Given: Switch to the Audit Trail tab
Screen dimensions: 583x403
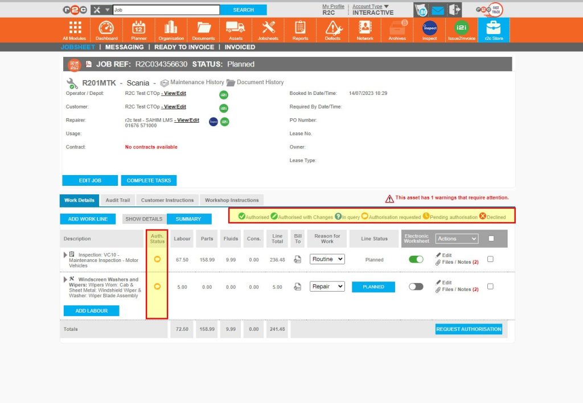Looking at the screenshot, I should [x=117, y=200].
